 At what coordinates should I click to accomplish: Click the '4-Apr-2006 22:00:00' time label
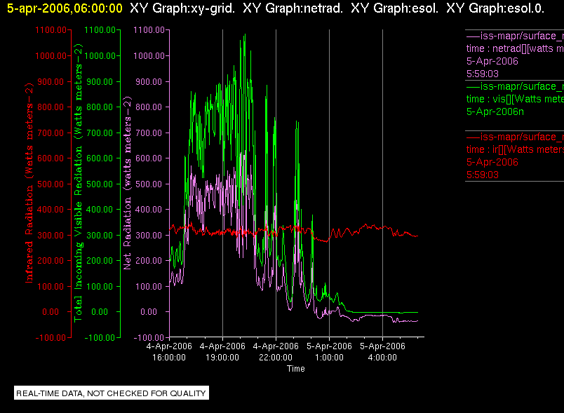click(276, 352)
